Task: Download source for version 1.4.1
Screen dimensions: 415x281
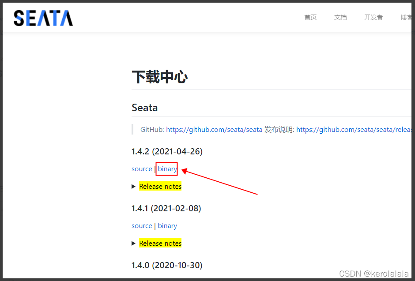Action: pyautogui.click(x=142, y=226)
